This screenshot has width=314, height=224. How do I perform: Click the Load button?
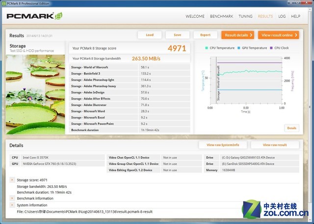click(x=150, y=35)
